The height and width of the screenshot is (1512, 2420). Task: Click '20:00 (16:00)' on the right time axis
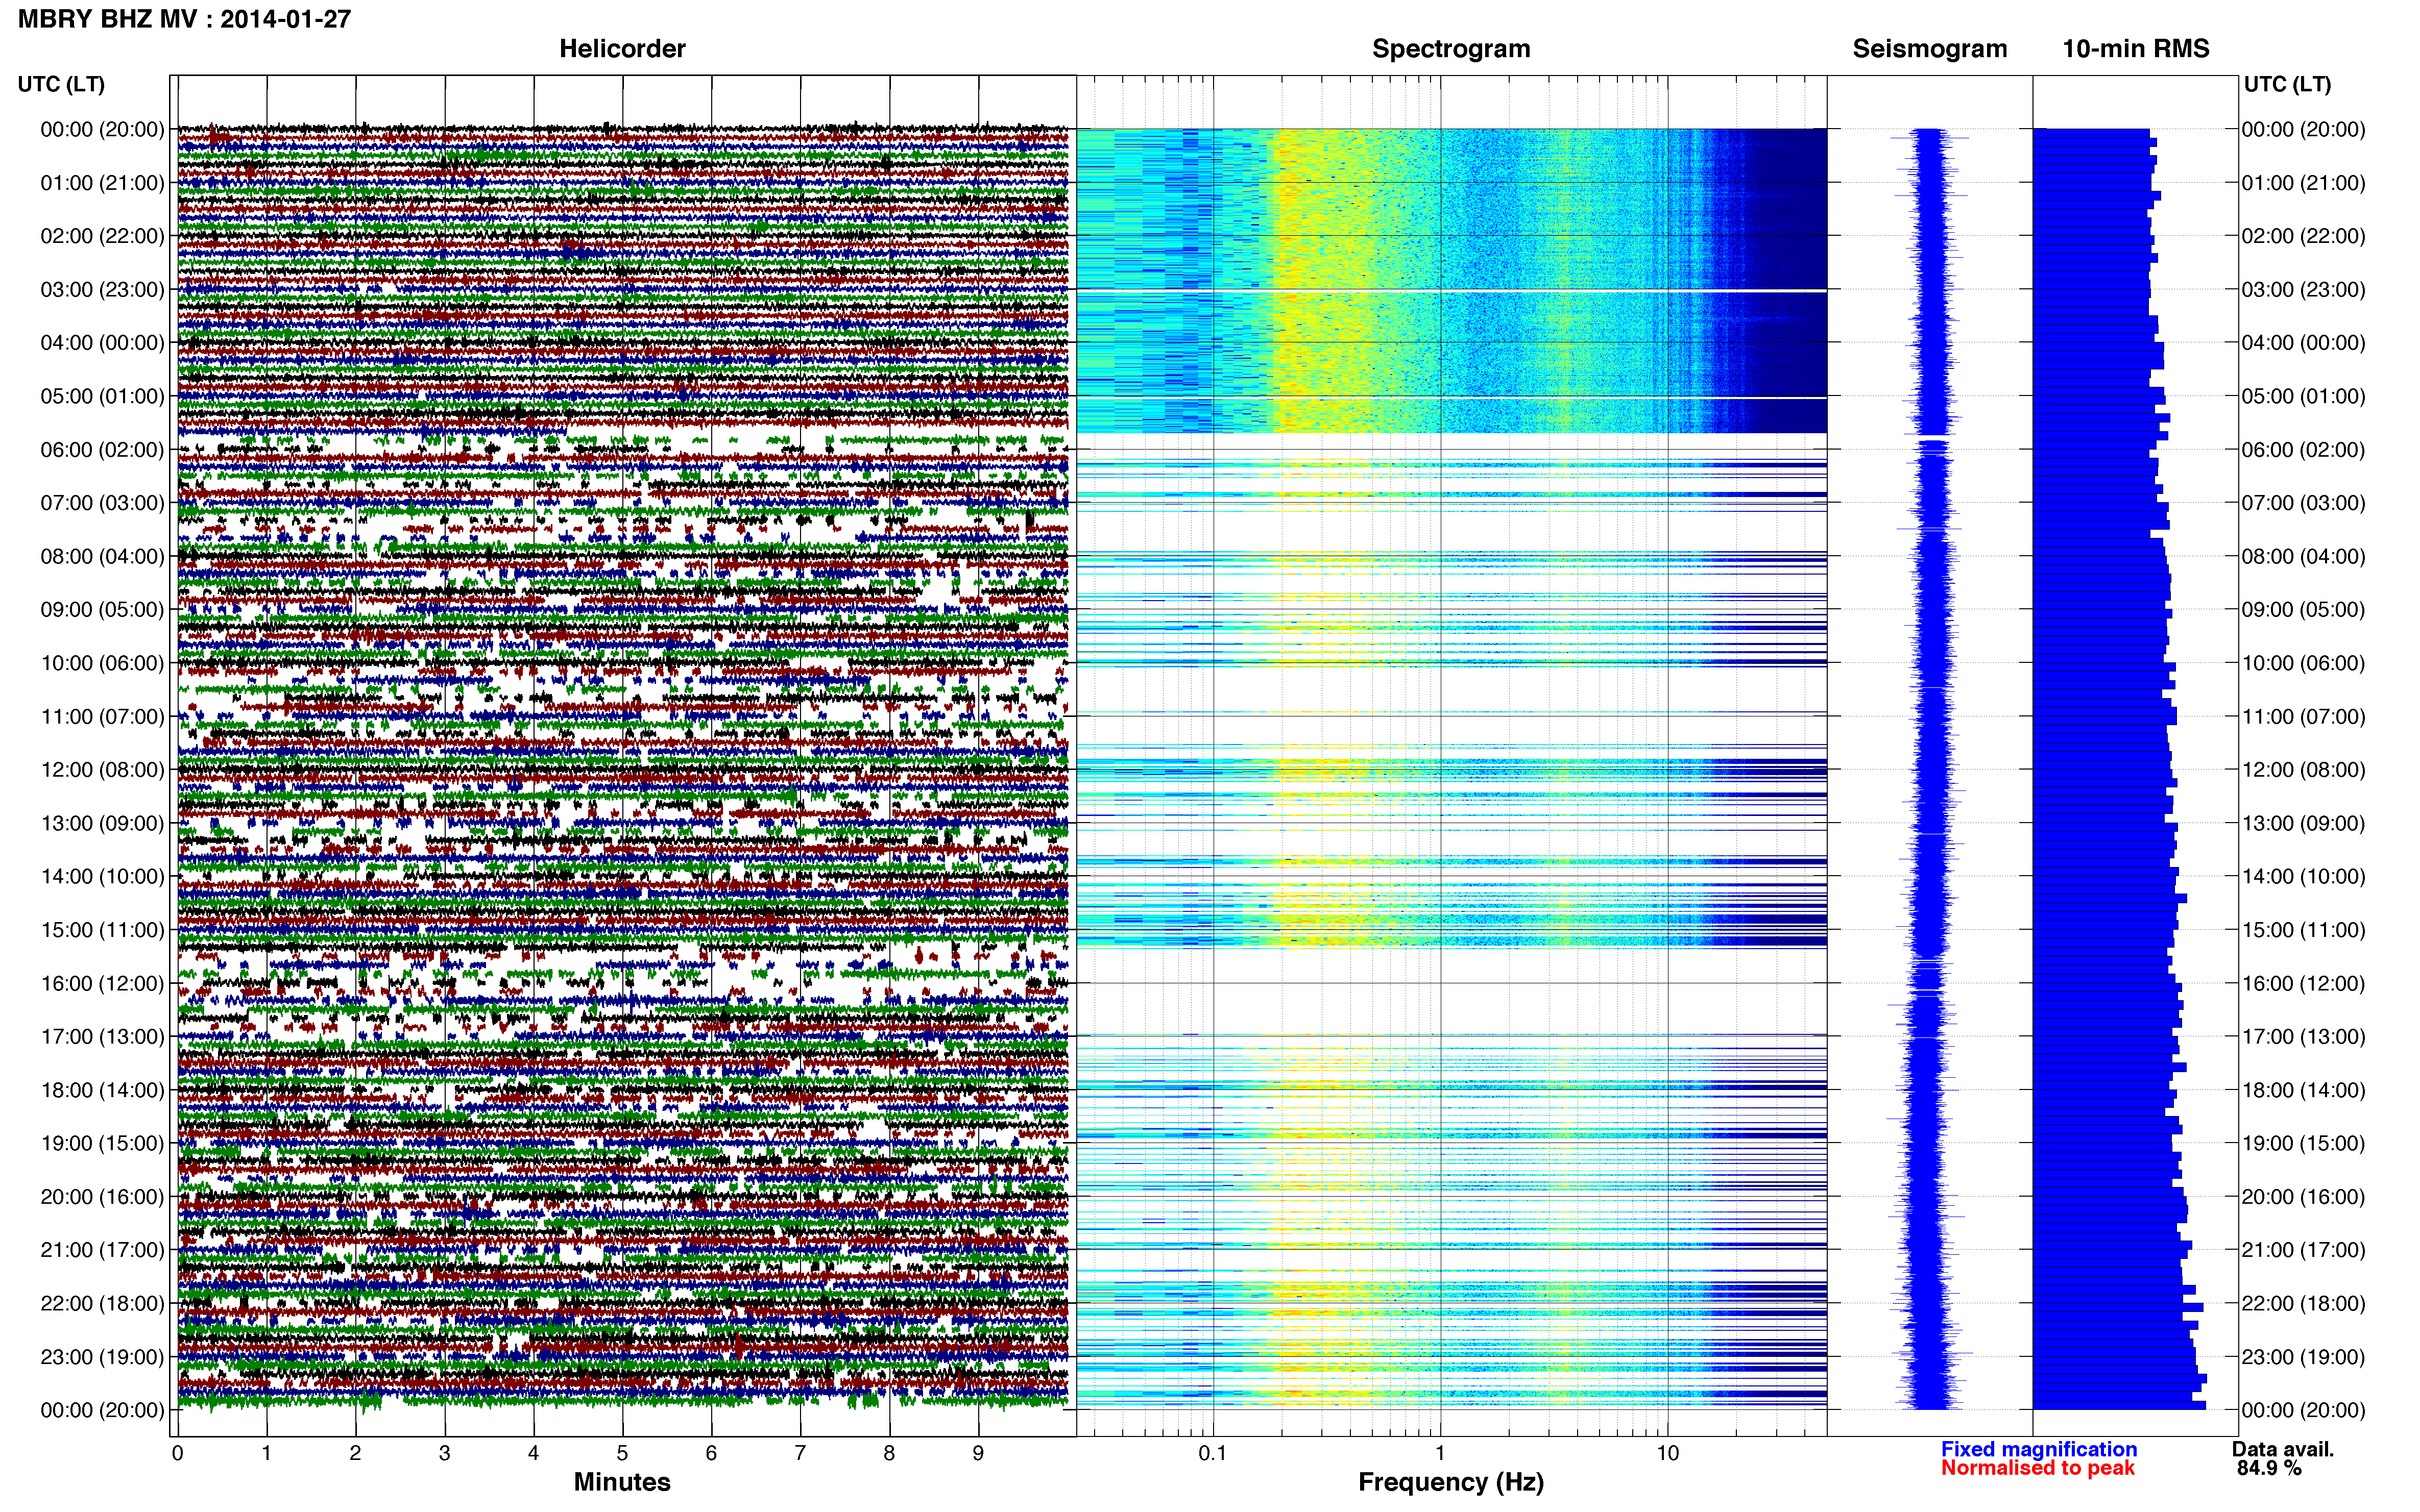click(x=2303, y=1197)
